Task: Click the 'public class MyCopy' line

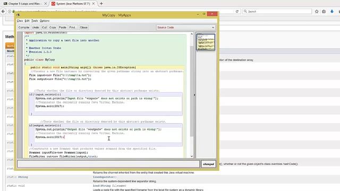Action: pos(39,59)
